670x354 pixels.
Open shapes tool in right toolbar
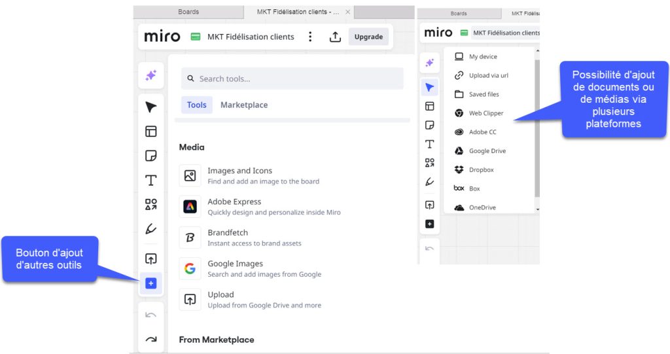[429, 163]
